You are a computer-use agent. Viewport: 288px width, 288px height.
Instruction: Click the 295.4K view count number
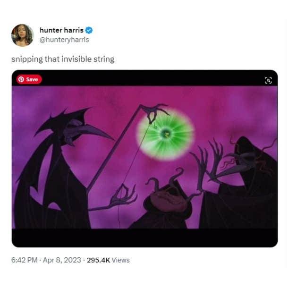click(x=98, y=260)
